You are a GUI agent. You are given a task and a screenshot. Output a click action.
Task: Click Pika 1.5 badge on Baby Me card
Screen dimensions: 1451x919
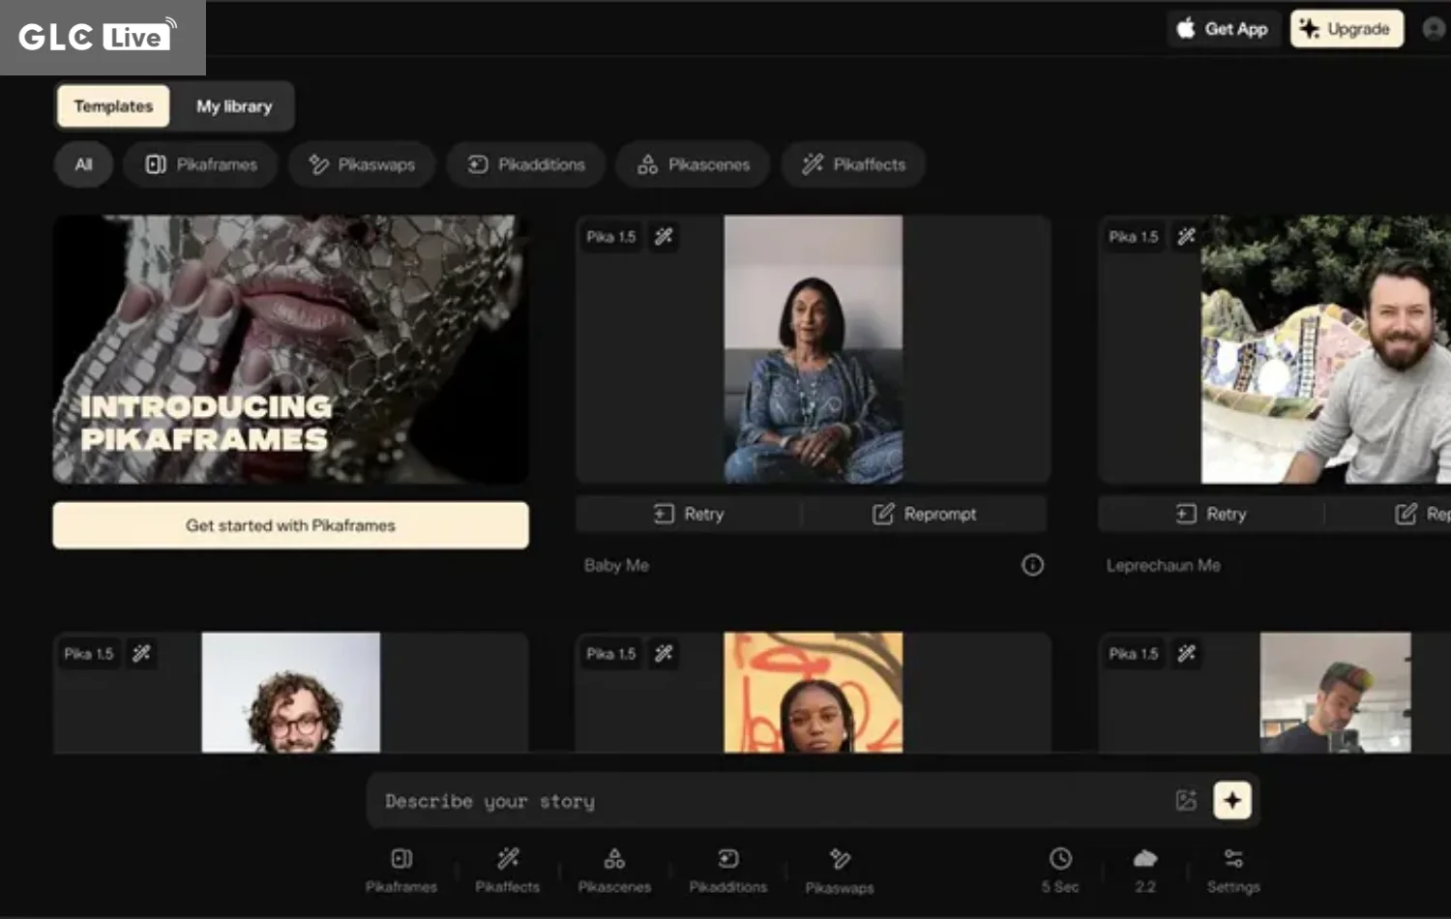[x=611, y=237]
